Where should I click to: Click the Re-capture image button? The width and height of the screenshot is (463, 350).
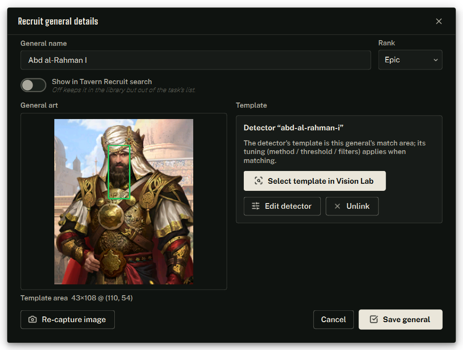point(68,320)
